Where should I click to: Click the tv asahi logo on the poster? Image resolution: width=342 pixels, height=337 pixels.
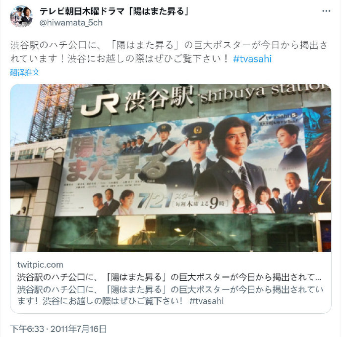coord(282,117)
